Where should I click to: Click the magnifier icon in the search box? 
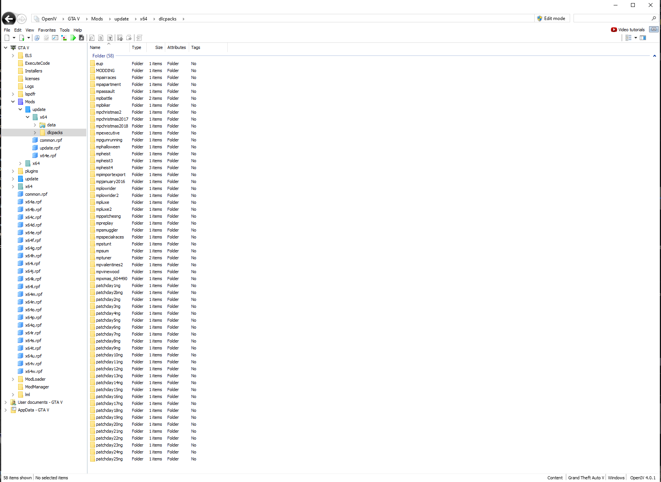(654, 18)
